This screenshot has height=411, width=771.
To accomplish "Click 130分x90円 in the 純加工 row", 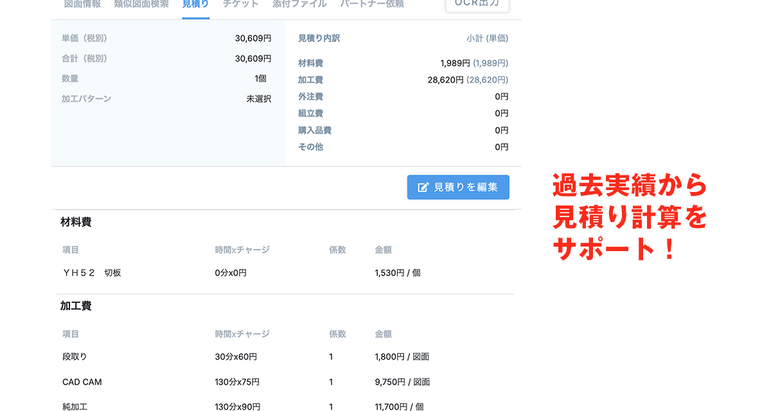I will click(x=237, y=407).
